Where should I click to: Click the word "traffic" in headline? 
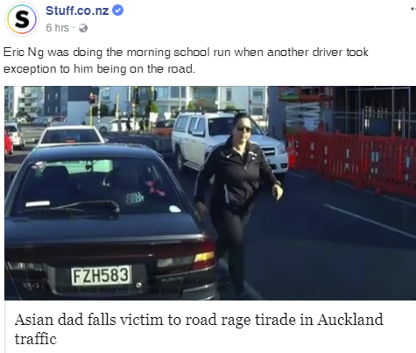pos(36,339)
